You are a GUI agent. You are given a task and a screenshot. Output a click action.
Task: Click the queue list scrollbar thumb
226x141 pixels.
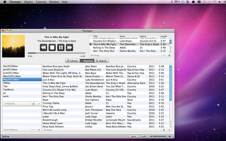[171, 42]
